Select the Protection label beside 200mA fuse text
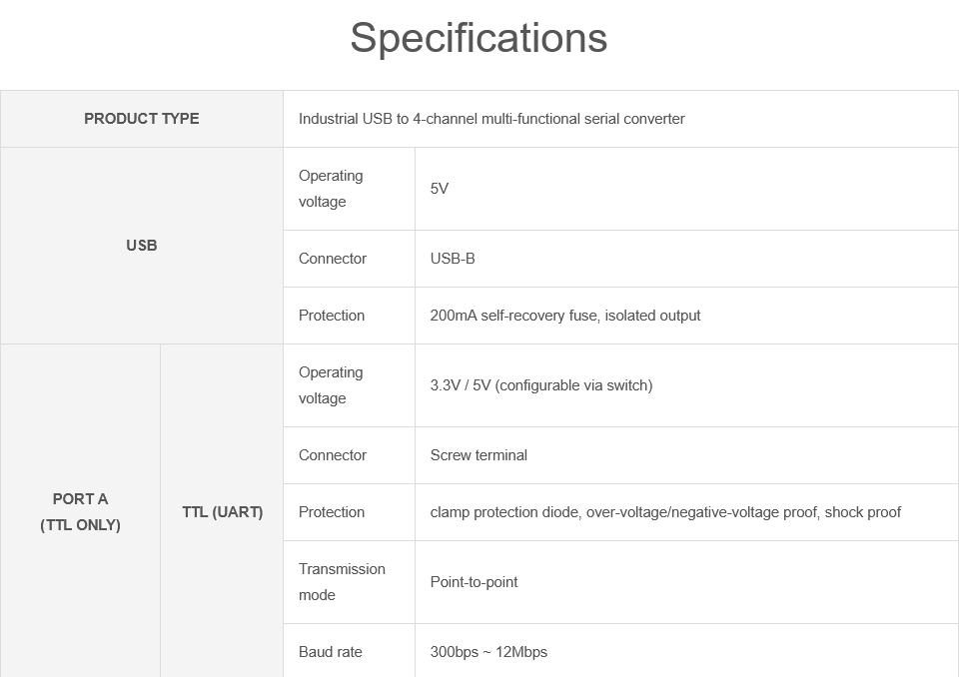959x677 pixels. pyautogui.click(x=332, y=316)
